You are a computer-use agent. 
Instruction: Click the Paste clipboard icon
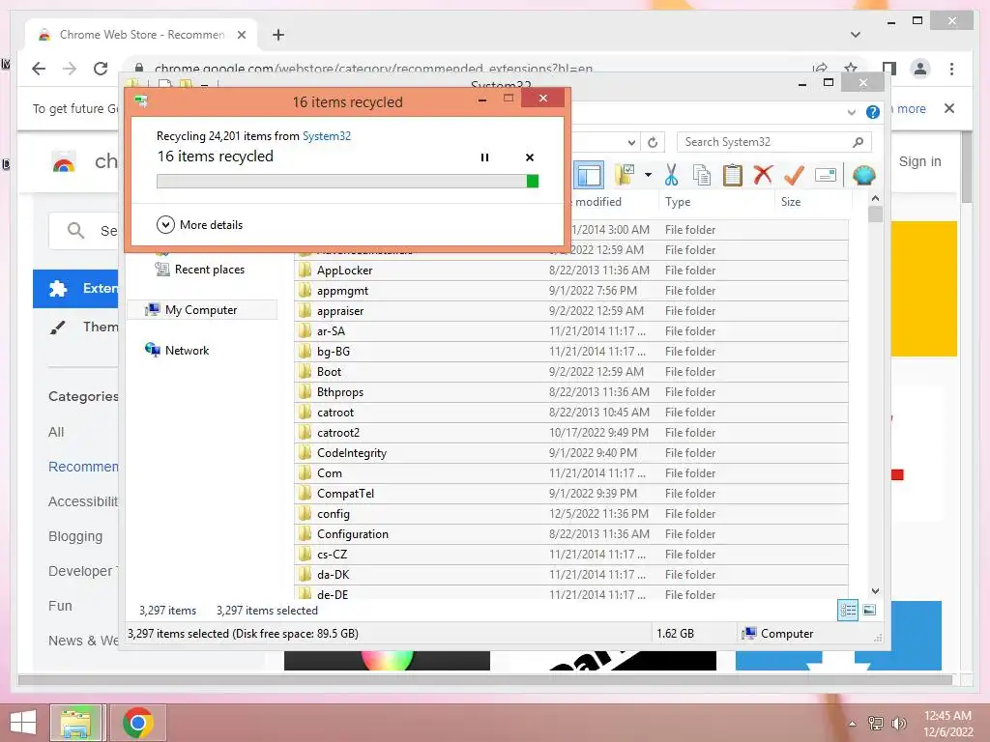[733, 175]
